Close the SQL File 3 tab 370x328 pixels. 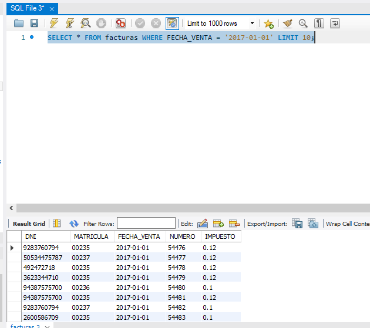click(x=52, y=9)
